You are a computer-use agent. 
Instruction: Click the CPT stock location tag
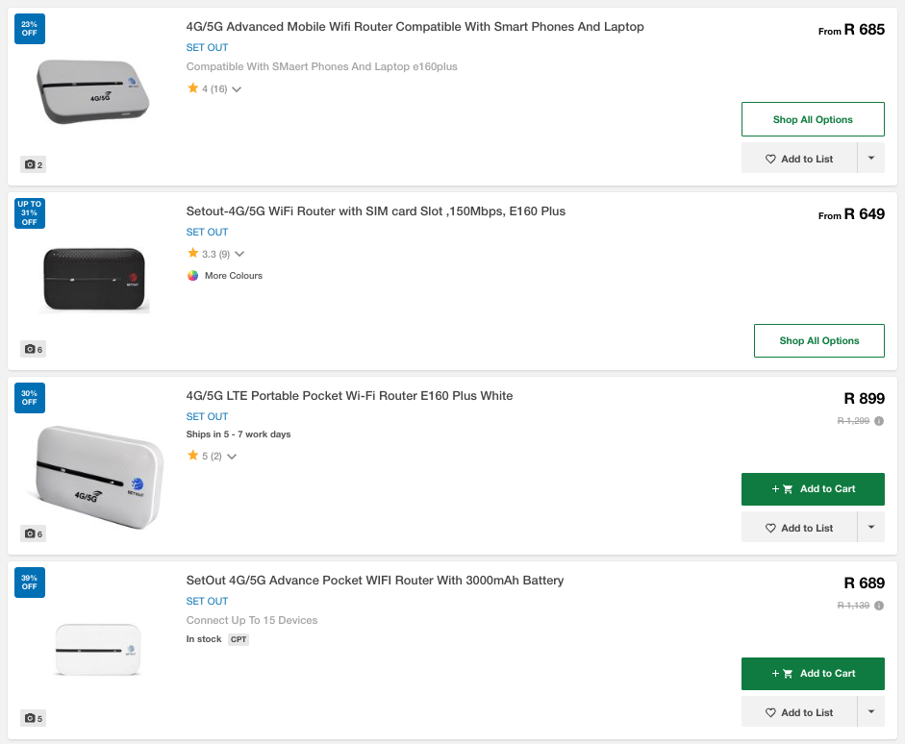pos(239,639)
